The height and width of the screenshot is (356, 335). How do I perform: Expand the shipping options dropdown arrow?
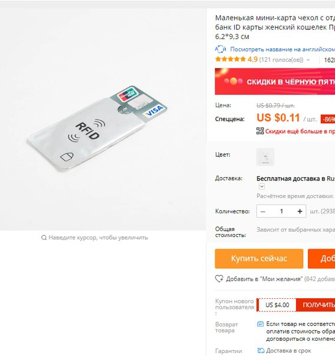262,186
